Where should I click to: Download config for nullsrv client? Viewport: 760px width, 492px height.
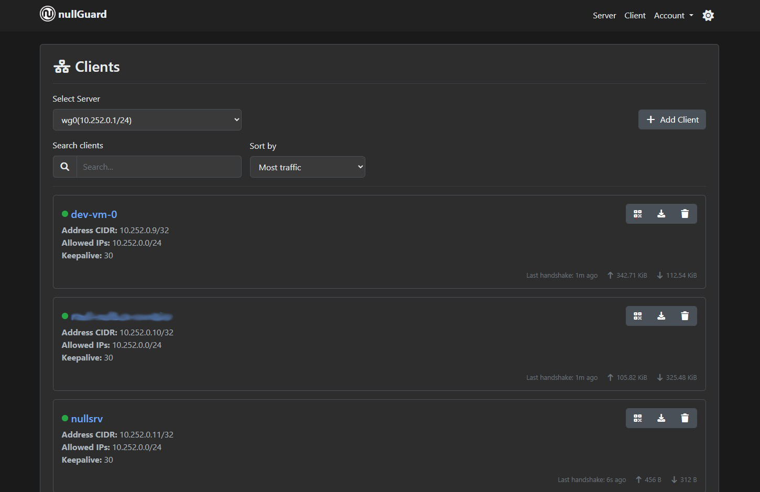[x=661, y=418]
